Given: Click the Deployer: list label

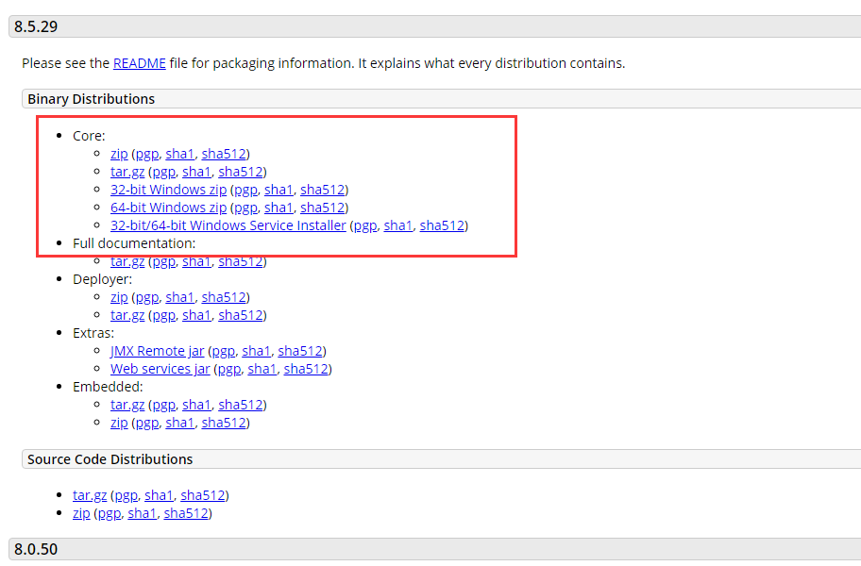Looking at the screenshot, I should tap(102, 279).
